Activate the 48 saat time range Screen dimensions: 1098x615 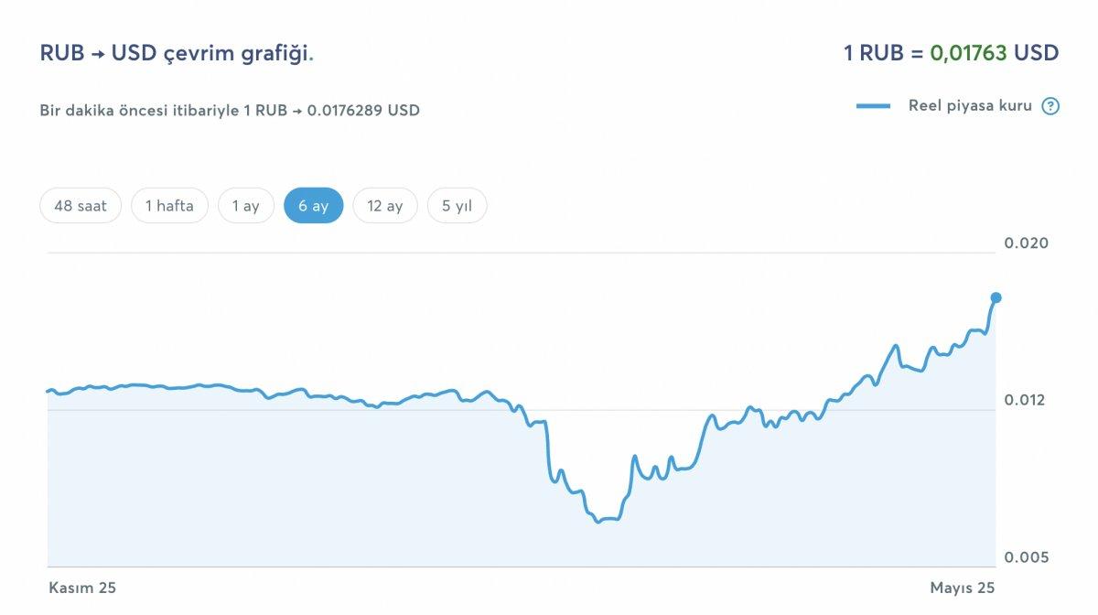click(x=80, y=205)
